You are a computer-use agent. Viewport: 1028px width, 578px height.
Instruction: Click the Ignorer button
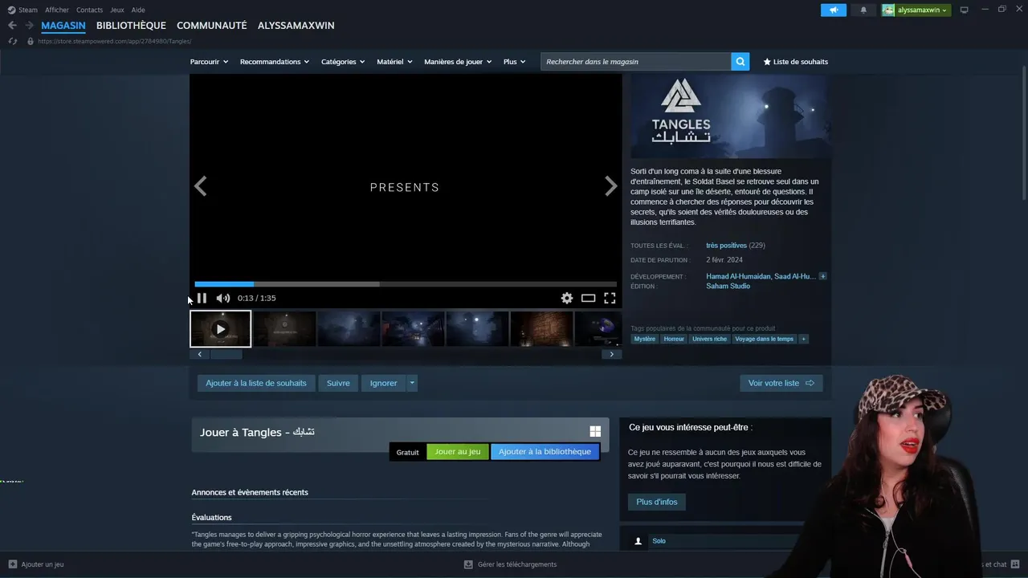(x=383, y=383)
